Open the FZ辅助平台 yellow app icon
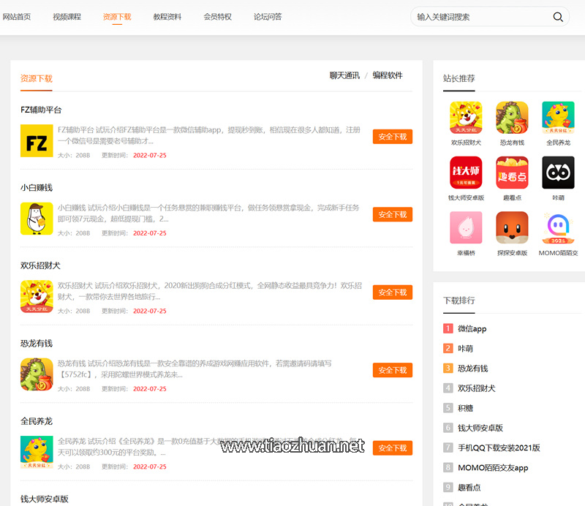The width and height of the screenshot is (585, 506). (x=37, y=141)
